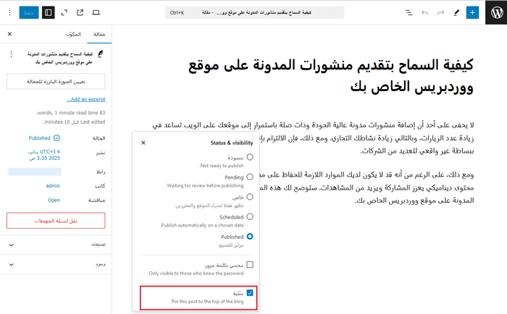The image size is (507, 314).
Task: Click the 'Last edited' time text
Action: click(74, 122)
